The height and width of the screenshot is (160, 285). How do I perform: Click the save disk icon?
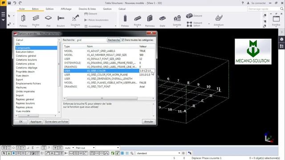[x=9, y=3]
